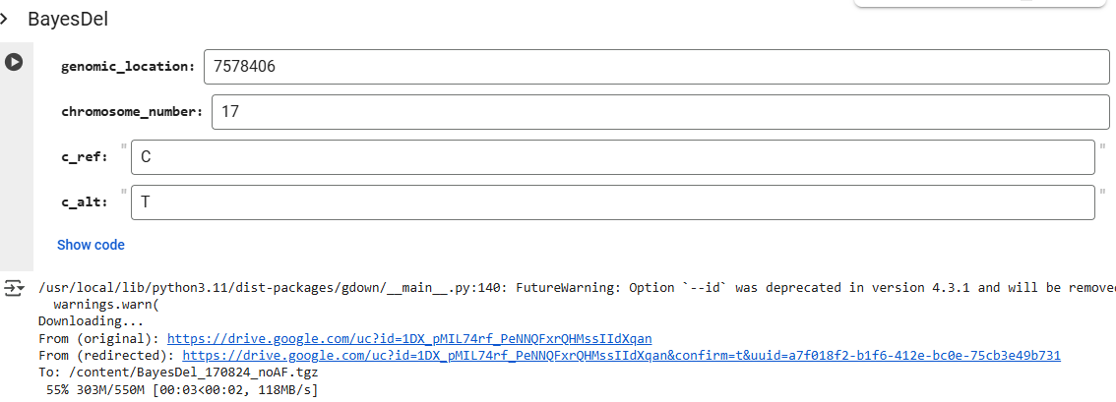Click the c_alt label

[84, 202]
